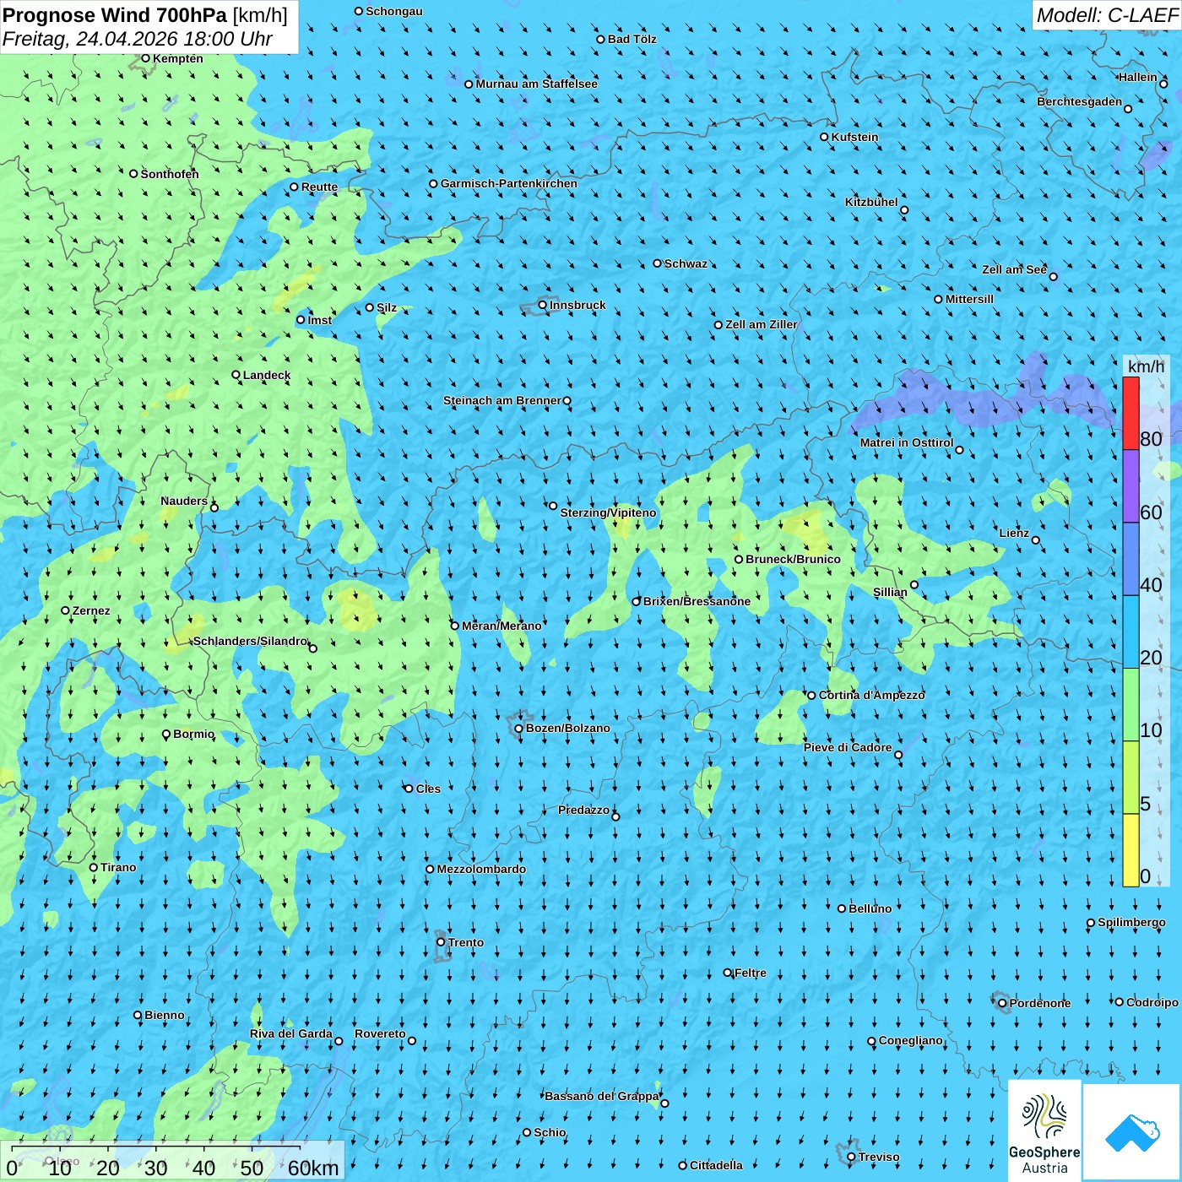Click the Kufstein location dot
The image size is (1182, 1182).
pyautogui.click(x=825, y=137)
